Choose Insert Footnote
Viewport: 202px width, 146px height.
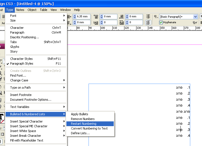coord(35,95)
